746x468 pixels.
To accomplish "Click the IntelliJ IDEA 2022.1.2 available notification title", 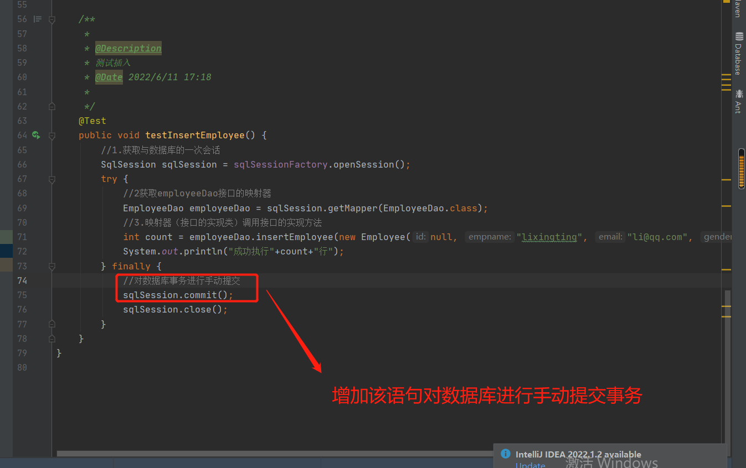I will [578, 454].
